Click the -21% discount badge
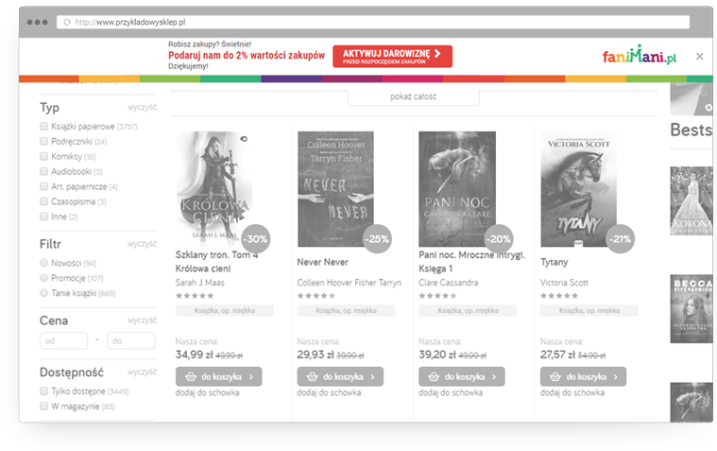The image size is (717, 451). 620,239
